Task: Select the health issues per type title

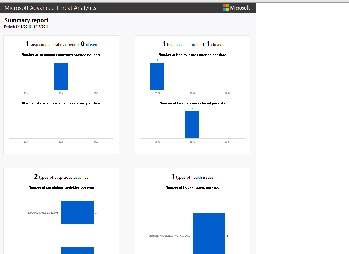Action: pyautogui.click(x=192, y=187)
